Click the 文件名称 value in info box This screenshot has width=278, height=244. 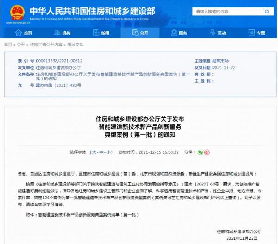[x=113, y=76]
